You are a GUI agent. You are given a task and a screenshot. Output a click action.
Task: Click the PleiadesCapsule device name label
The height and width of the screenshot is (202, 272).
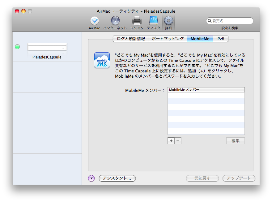click(47, 57)
